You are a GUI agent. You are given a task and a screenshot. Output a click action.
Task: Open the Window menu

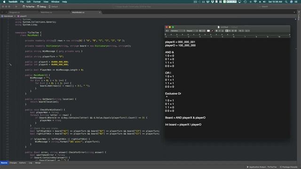tap(55, 2)
